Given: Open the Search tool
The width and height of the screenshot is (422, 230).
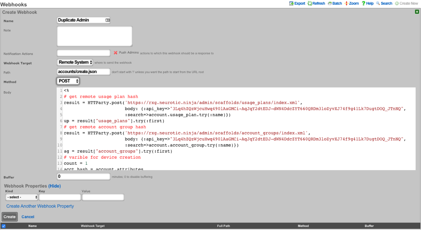Looking at the screenshot, I should coord(378,3).
